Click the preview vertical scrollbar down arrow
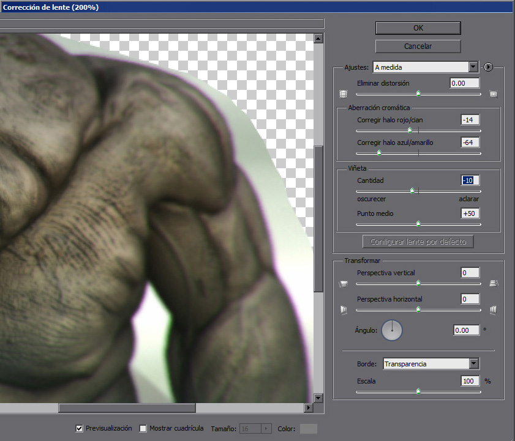 point(318,398)
